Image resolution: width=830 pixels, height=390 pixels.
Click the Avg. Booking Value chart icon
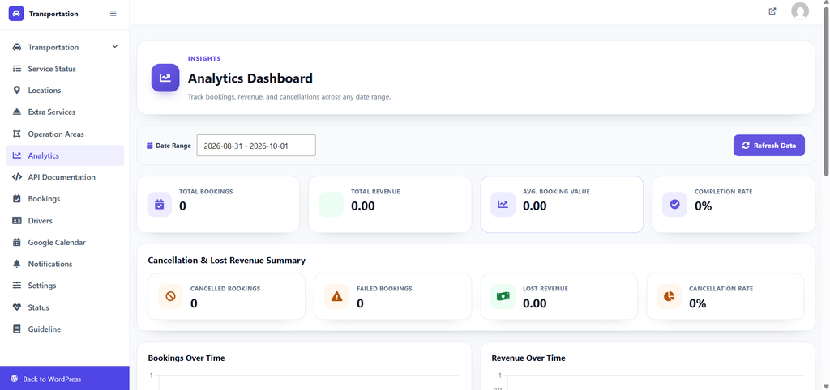(x=503, y=205)
